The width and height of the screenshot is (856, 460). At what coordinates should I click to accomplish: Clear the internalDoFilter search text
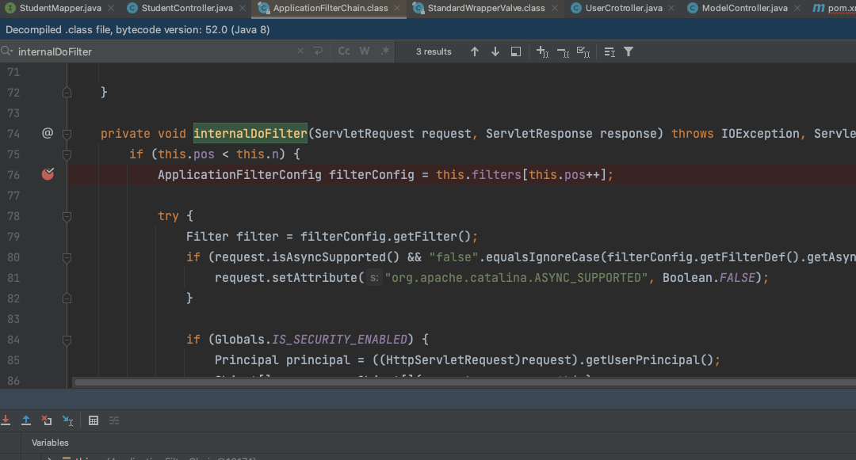tap(300, 51)
